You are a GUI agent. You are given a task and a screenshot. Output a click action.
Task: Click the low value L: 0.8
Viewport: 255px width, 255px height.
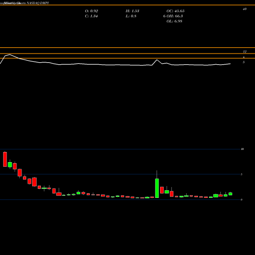(131, 16)
